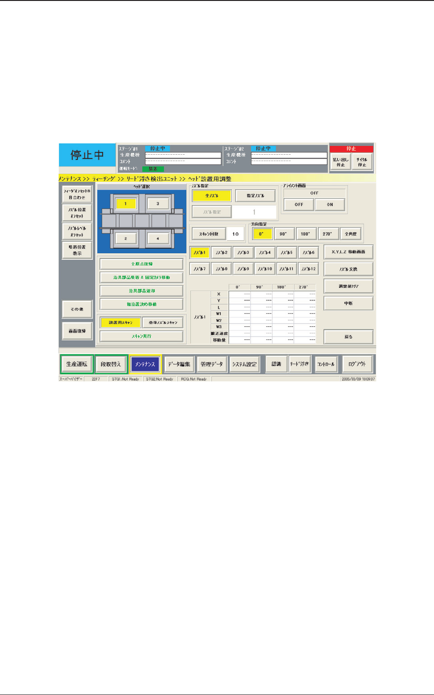This screenshot has width=434, height=695.
Task: Click 戻る back button
Action: click(348, 337)
